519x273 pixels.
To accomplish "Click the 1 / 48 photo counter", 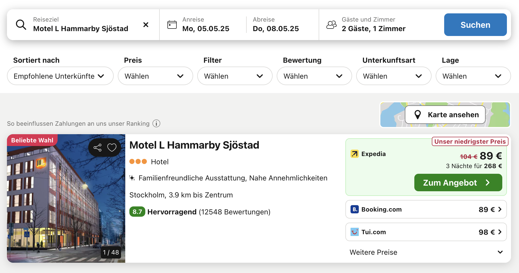I will [111, 252].
